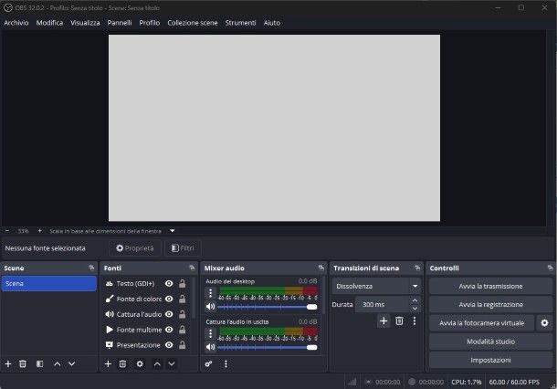Expand the preview scaling dropdown
Image resolution: width=557 pixels, height=389 pixels.
pos(172,231)
